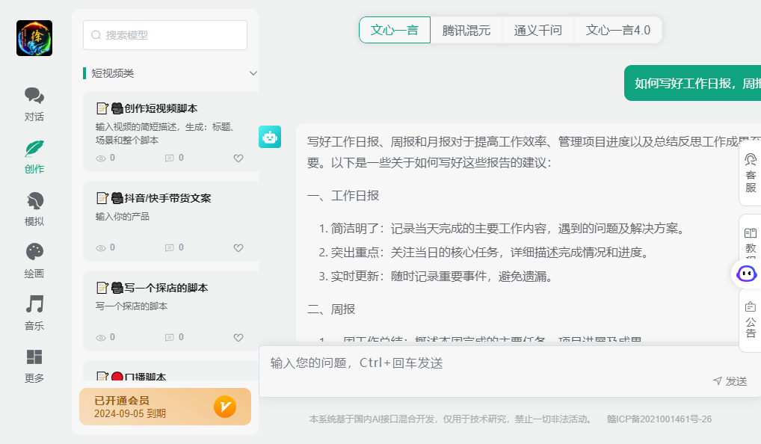Open the 音乐 music section
Image resolution: width=761 pixels, height=444 pixels.
[34, 313]
